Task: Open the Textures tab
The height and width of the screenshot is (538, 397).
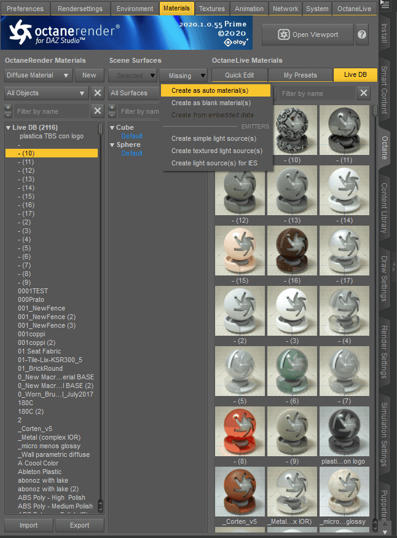Action: tap(212, 9)
